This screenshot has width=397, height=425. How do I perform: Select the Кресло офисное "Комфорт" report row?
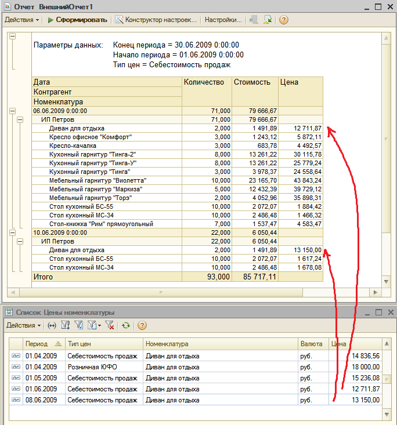point(177,137)
